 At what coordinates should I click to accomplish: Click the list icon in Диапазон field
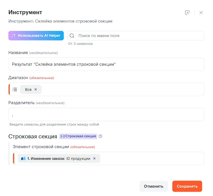tap(15, 89)
